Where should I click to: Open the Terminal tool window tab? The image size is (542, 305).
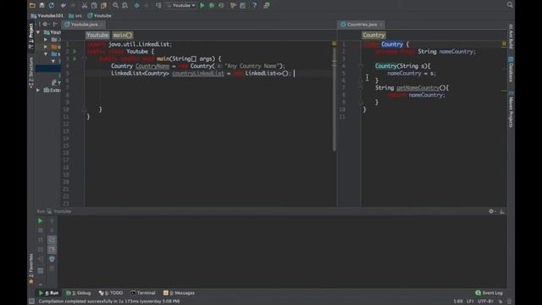[143, 293]
